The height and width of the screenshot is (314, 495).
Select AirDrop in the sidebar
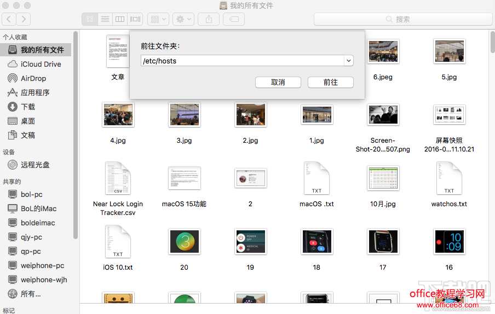click(33, 78)
